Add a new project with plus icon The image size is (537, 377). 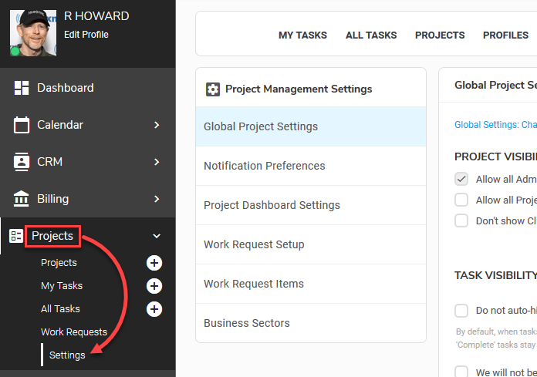(x=154, y=263)
